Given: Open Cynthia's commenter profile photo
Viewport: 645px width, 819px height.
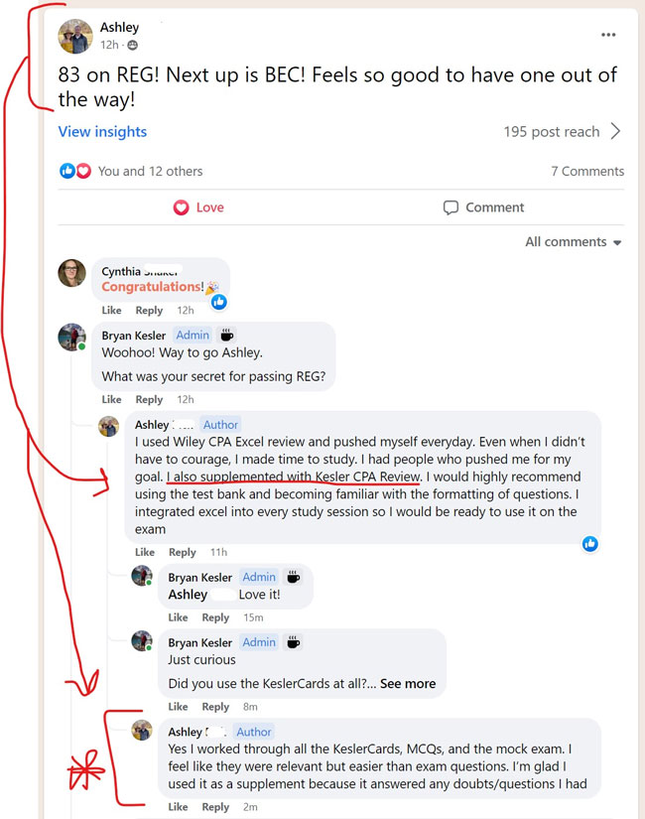Looking at the screenshot, I should pyautogui.click(x=72, y=273).
